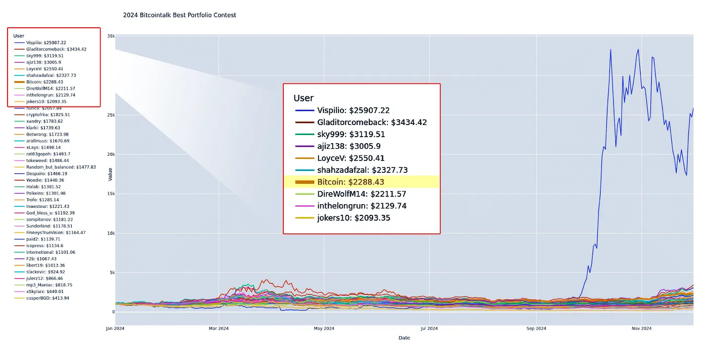Click the 10k y-axis tick label
The width and height of the screenshot is (707, 353).
pos(111,233)
